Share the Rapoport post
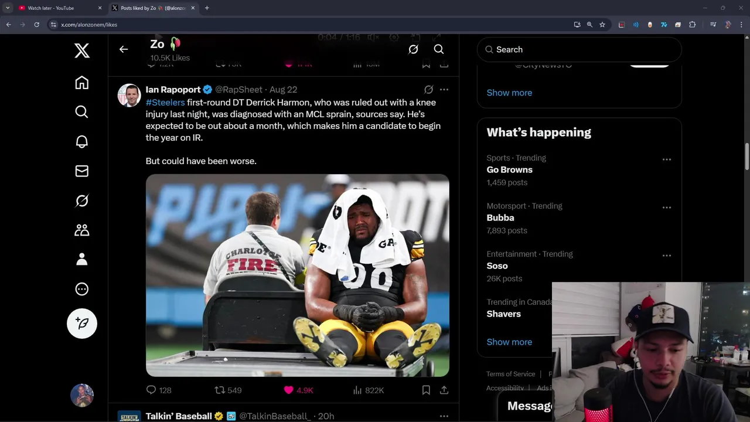The image size is (750, 422). click(444, 390)
